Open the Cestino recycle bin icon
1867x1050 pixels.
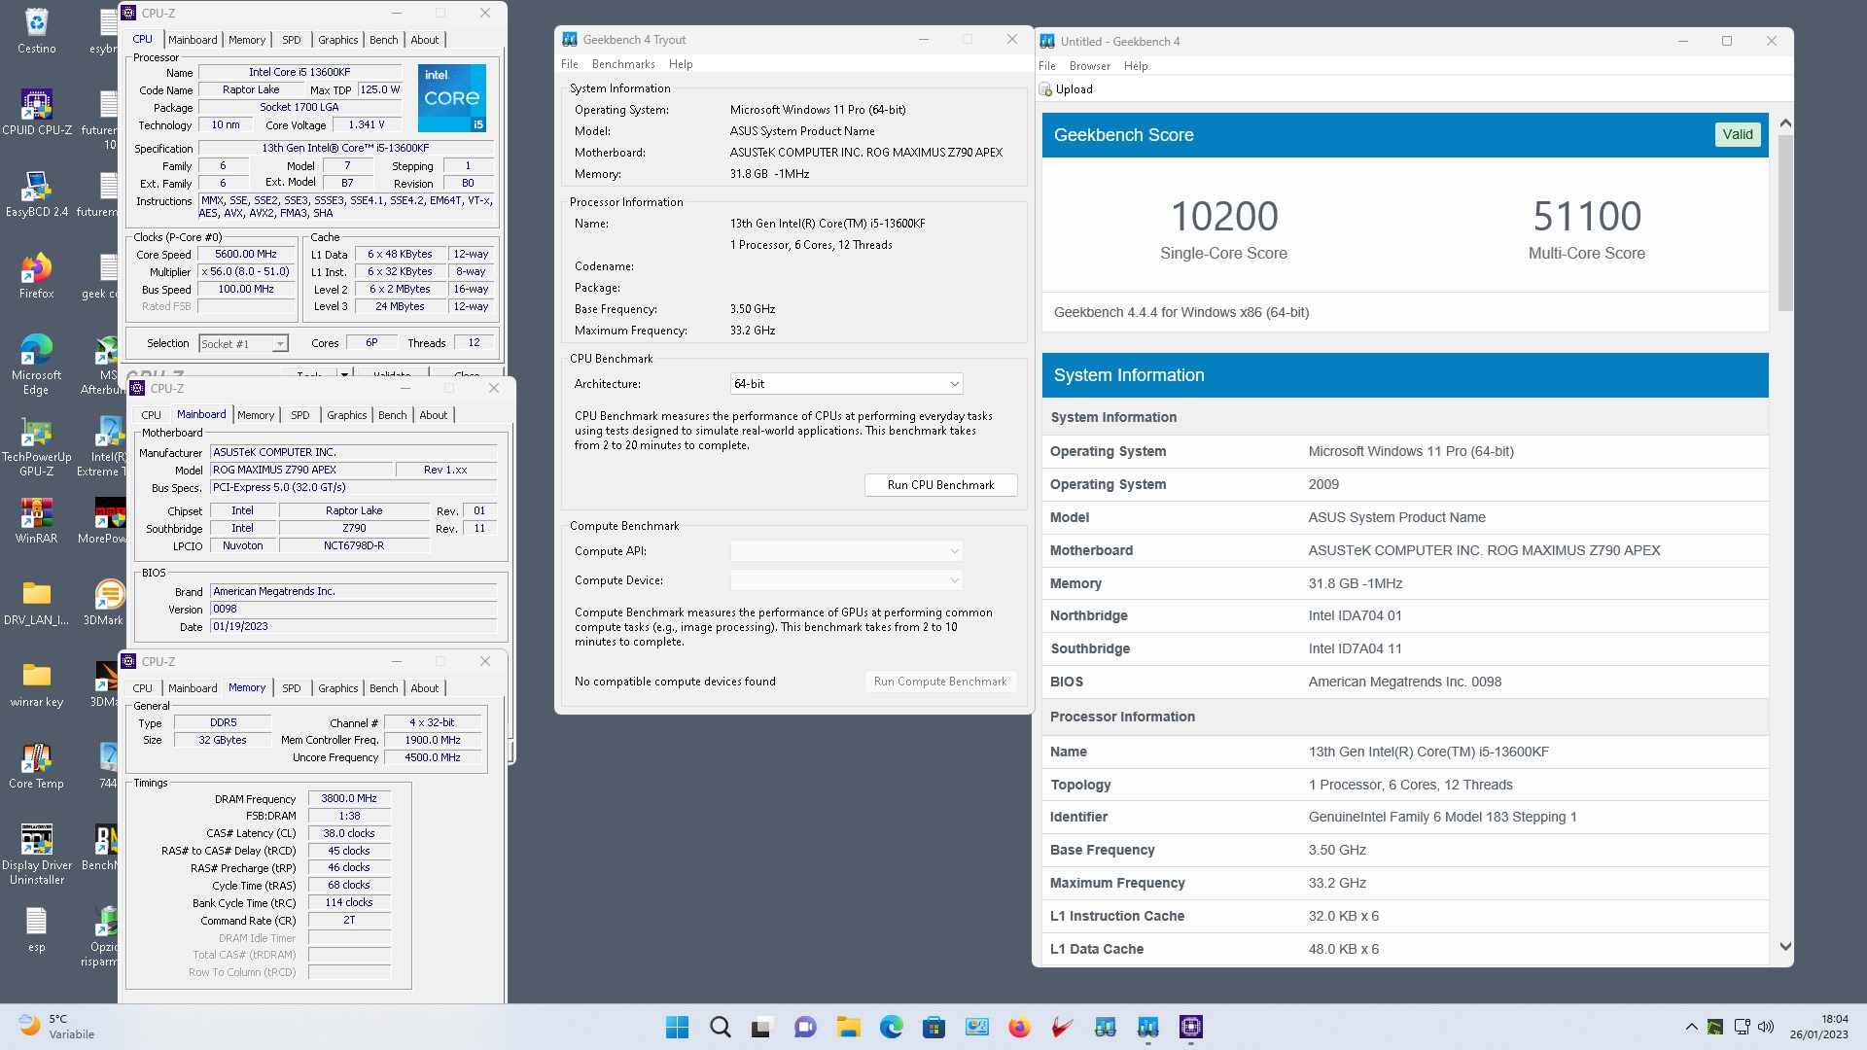point(36,31)
